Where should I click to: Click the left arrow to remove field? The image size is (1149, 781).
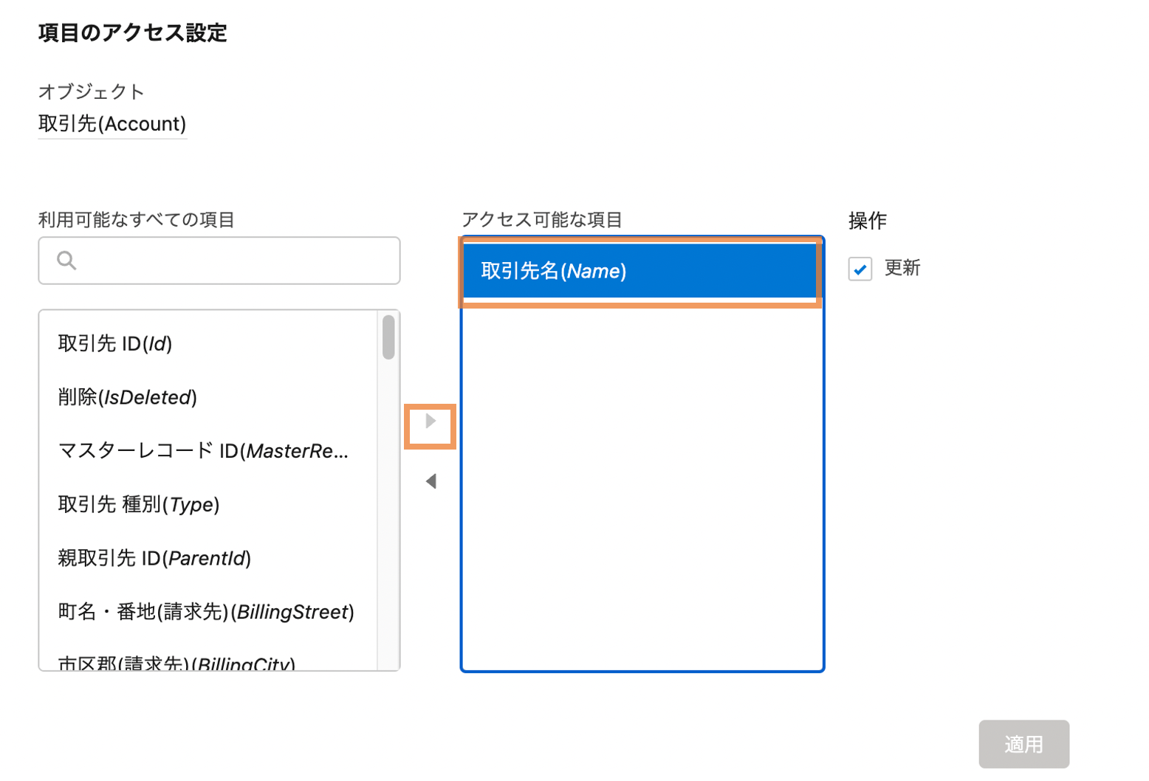pyautogui.click(x=431, y=481)
